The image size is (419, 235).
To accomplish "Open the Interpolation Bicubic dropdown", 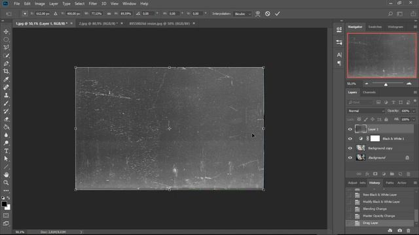I will tap(242, 14).
